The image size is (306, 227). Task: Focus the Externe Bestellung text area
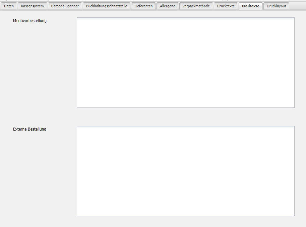pyautogui.click(x=185, y=171)
